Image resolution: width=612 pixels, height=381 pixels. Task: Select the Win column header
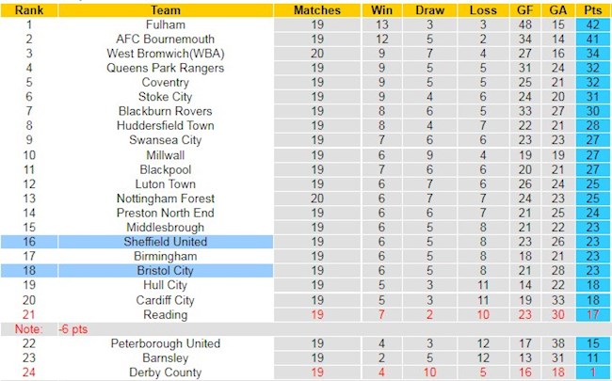[x=380, y=9]
